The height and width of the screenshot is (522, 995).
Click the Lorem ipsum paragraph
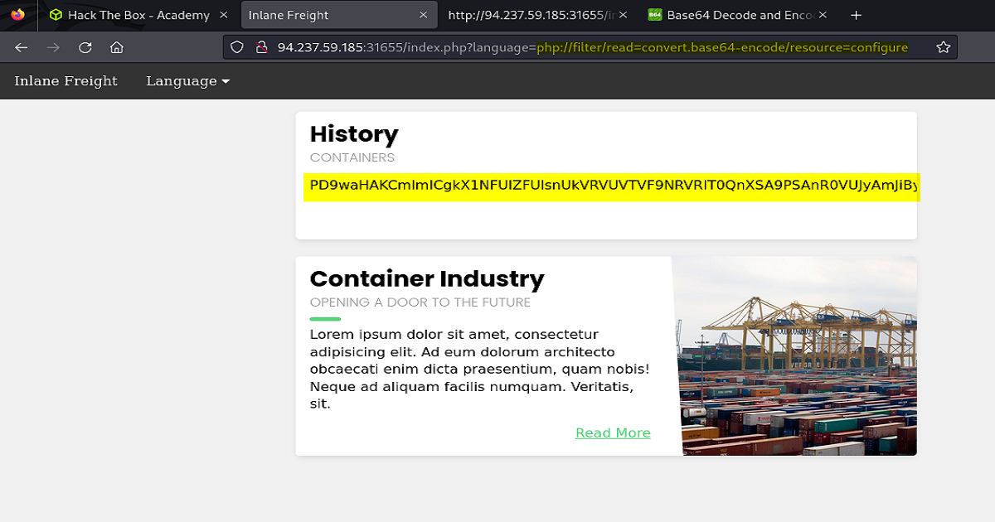click(479, 370)
